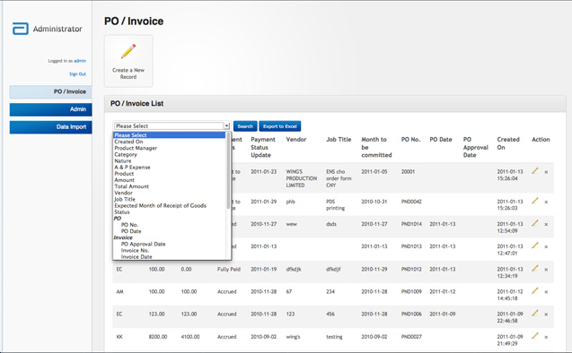Open the Data Import sidebar menu
Image resolution: width=572 pixels, height=353 pixels.
click(x=50, y=127)
